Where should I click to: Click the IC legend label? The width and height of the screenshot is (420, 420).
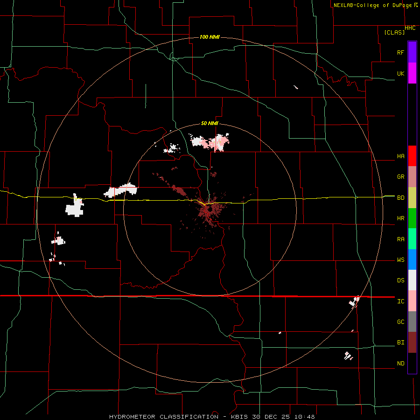click(401, 301)
